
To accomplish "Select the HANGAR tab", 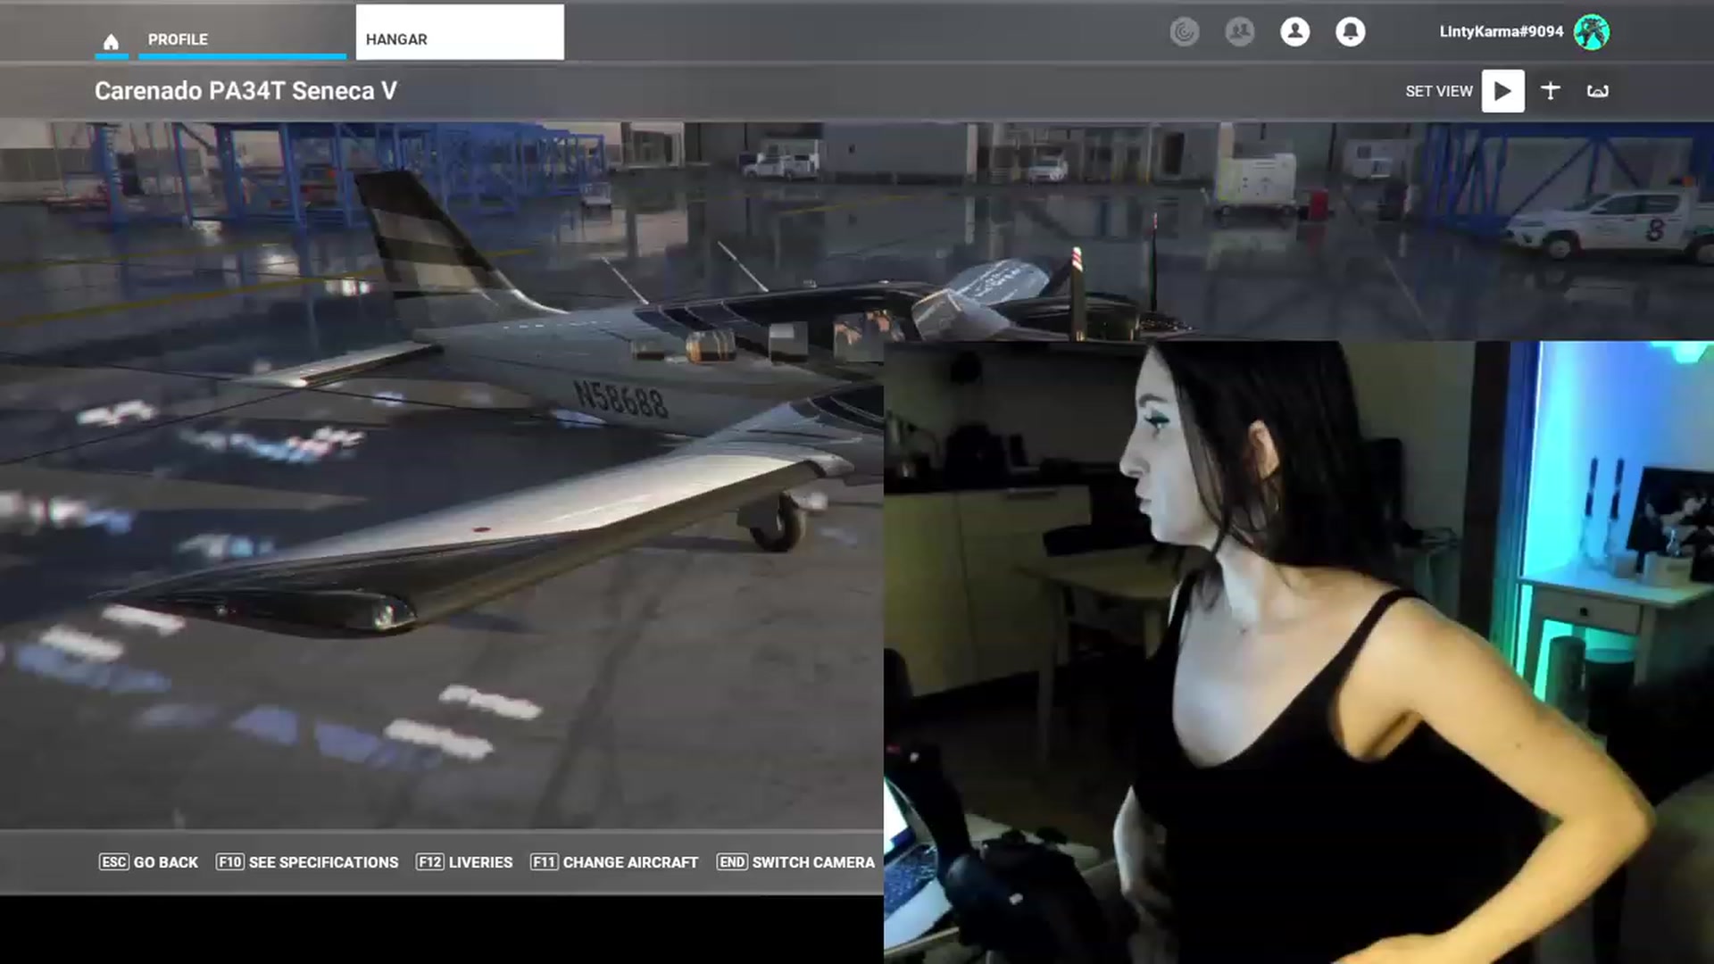I will [x=460, y=33].
